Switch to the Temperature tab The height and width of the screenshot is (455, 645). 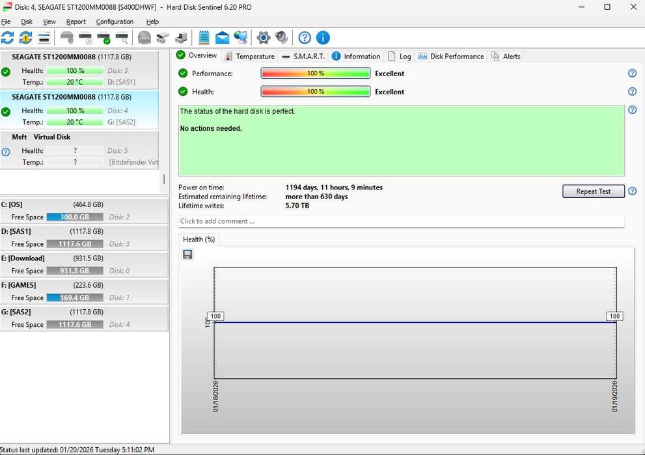click(x=250, y=57)
